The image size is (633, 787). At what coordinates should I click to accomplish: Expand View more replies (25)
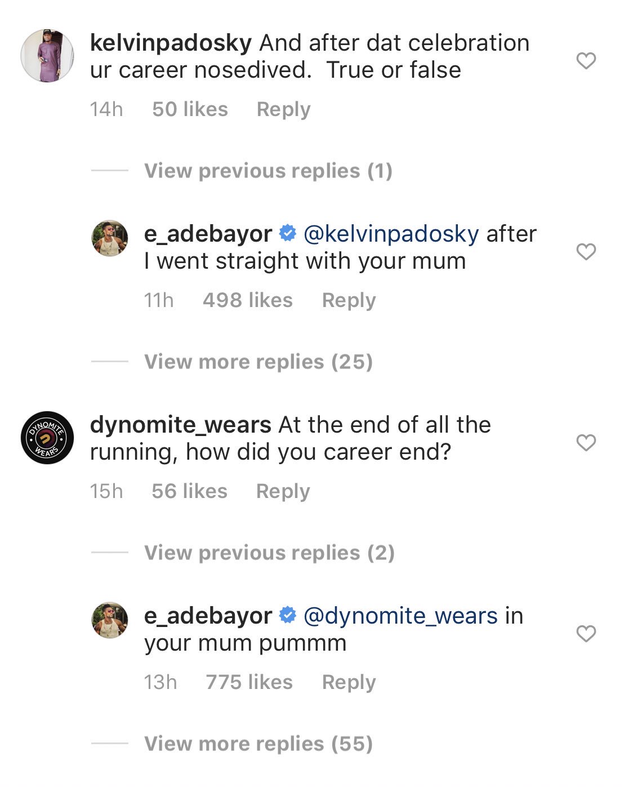pyautogui.click(x=258, y=362)
